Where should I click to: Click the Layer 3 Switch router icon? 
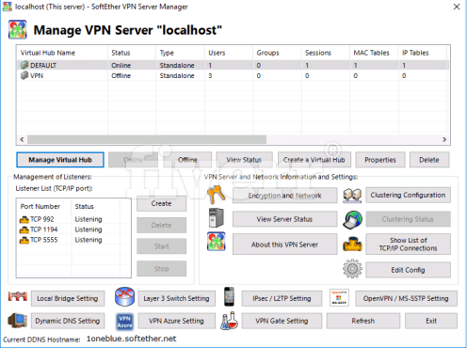coord(124,296)
